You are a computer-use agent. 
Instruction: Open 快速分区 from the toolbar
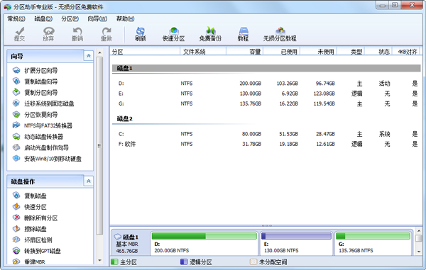[x=174, y=34]
